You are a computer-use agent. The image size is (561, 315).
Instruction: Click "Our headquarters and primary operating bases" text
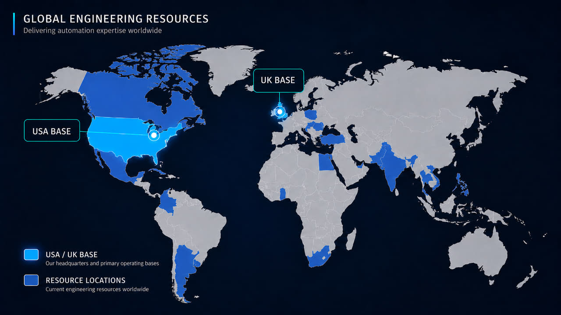(x=102, y=264)
